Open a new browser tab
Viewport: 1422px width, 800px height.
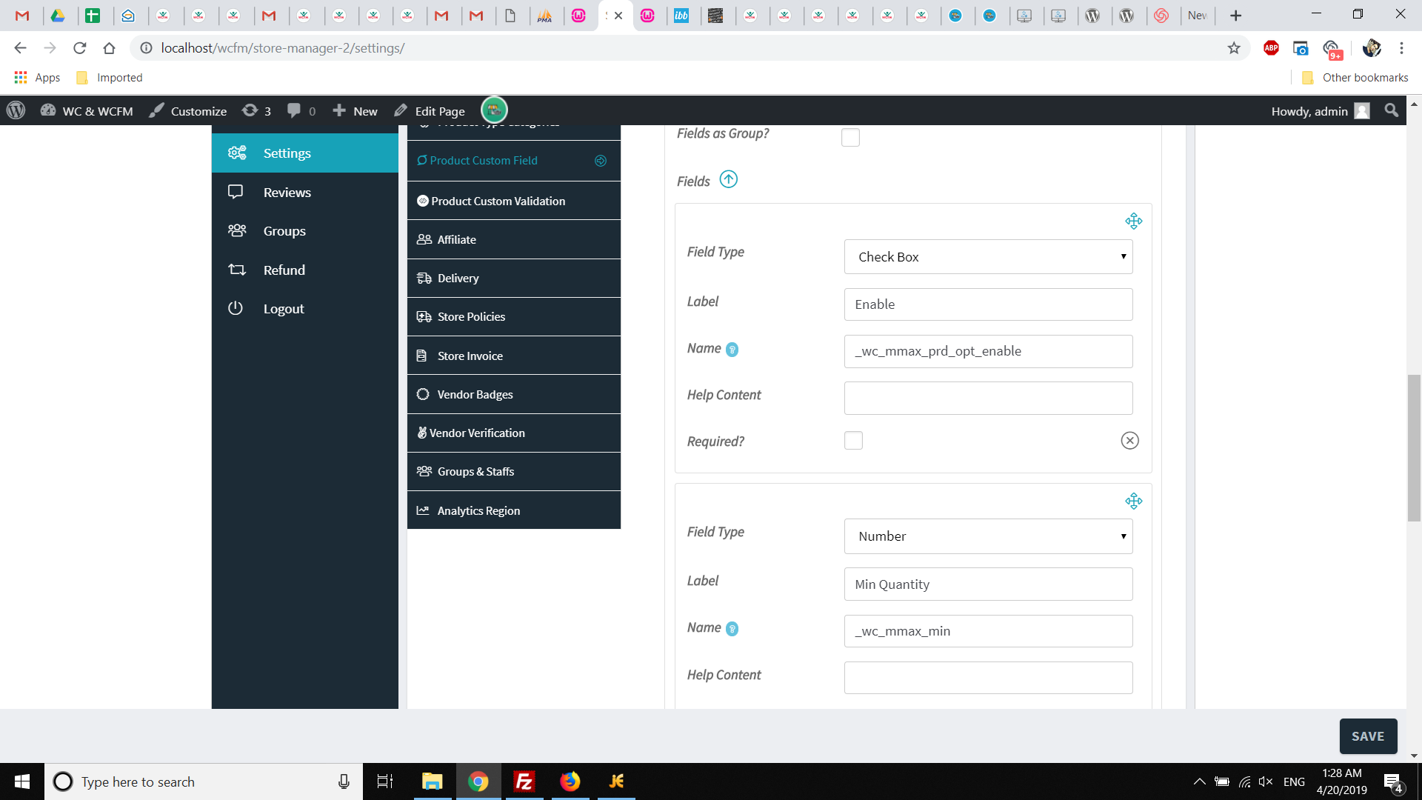(x=1235, y=16)
